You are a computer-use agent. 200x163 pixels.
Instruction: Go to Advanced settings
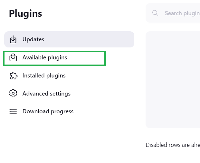pos(46,94)
